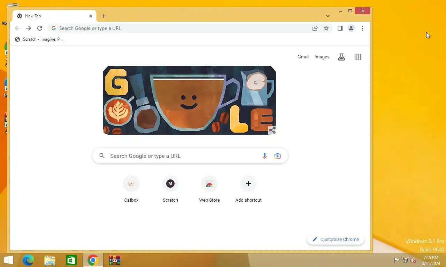
Task: Bookmark this tab with the star icon
Action: [x=326, y=28]
